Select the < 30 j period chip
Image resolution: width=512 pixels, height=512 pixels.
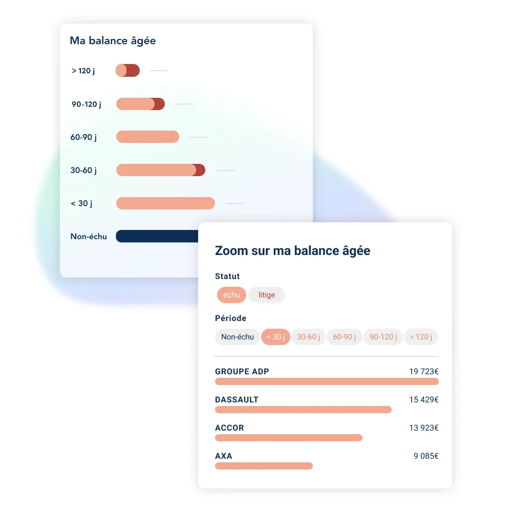coord(275,337)
